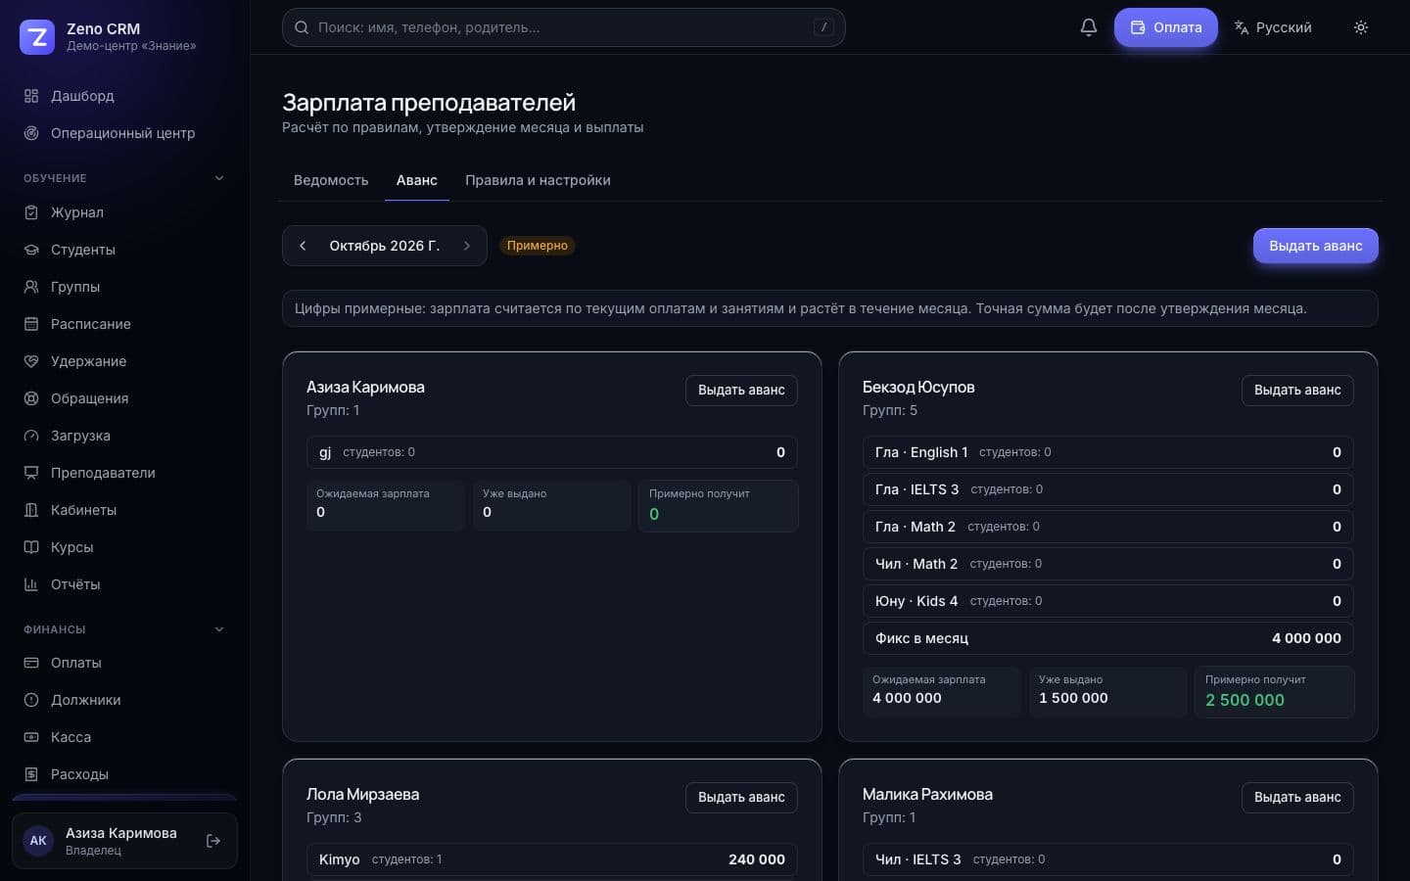Collapse the ФИНАНСЫ sidebar section
Viewport: 1410px width, 881px height.
click(x=219, y=629)
